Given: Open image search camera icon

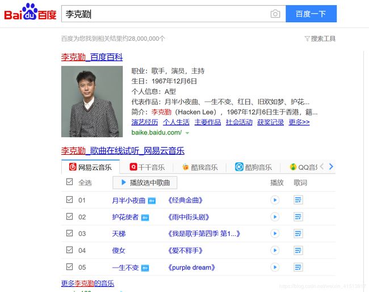Looking at the screenshot, I should pyautogui.click(x=275, y=14).
